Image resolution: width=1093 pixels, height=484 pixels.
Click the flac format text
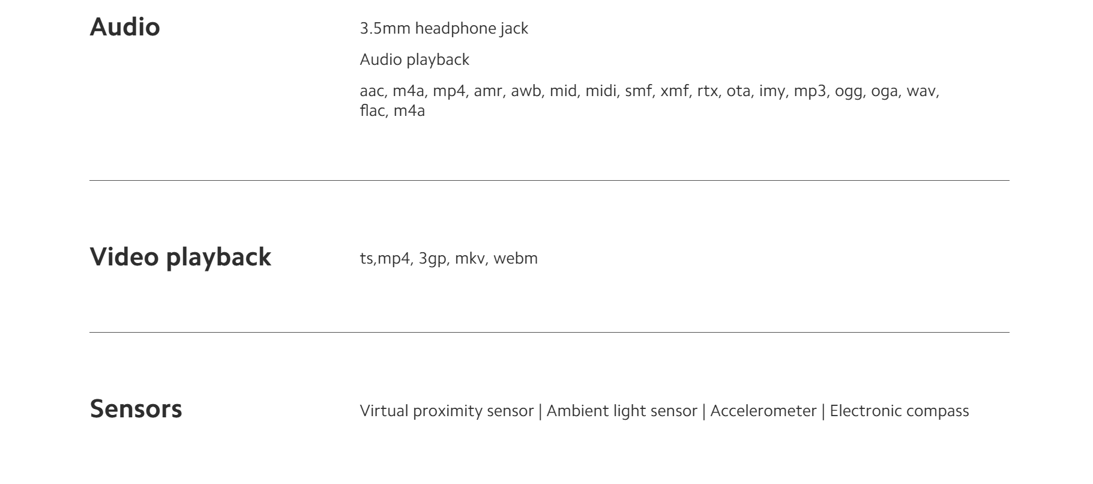pos(372,110)
